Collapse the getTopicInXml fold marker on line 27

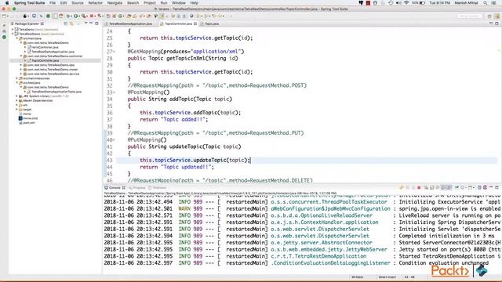pyautogui.click(x=114, y=52)
